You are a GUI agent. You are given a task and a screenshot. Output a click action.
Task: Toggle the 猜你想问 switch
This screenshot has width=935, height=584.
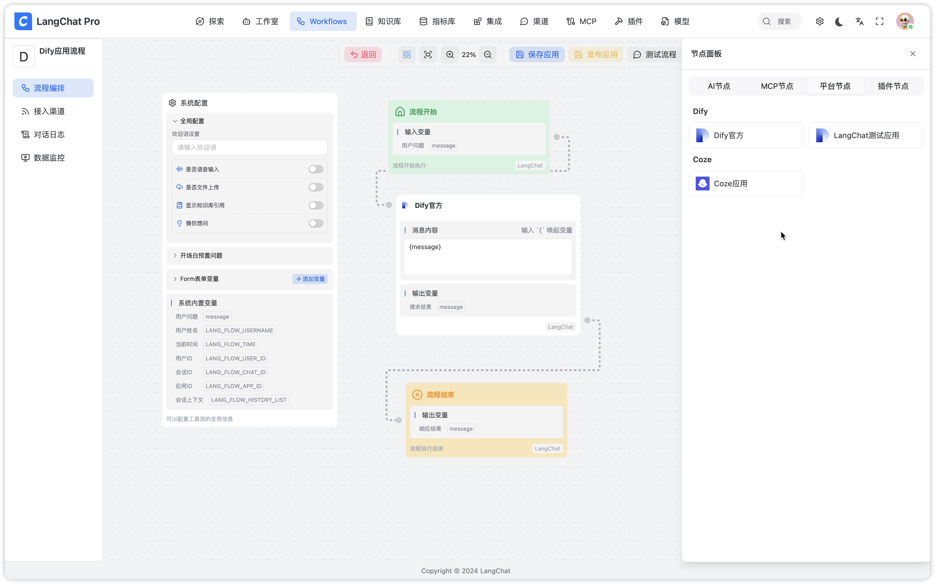[x=316, y=223]
